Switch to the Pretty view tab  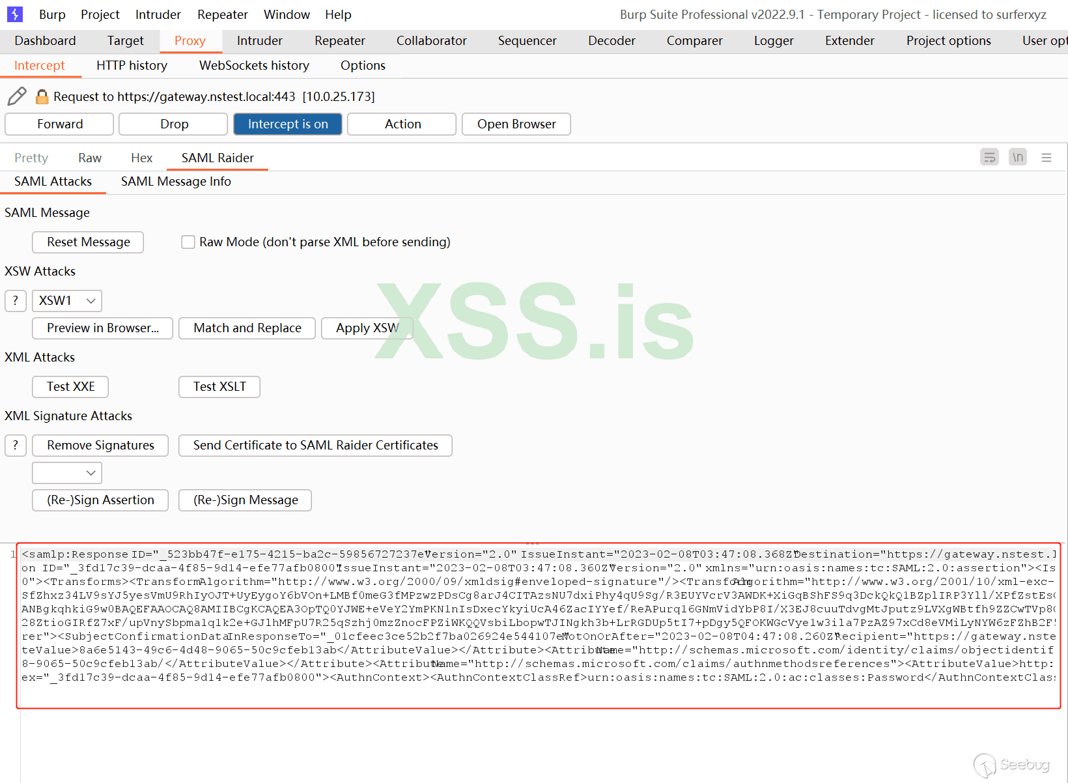[x=31, y=158]
